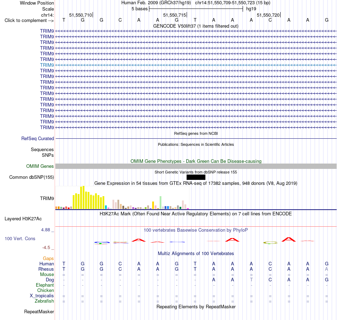337x320 pixels.
Task: Click the Rhesus alignment row label
Action: tap(46, 269)
